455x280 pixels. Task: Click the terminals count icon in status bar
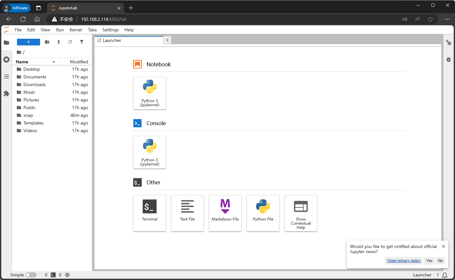[x=53, y=275]
